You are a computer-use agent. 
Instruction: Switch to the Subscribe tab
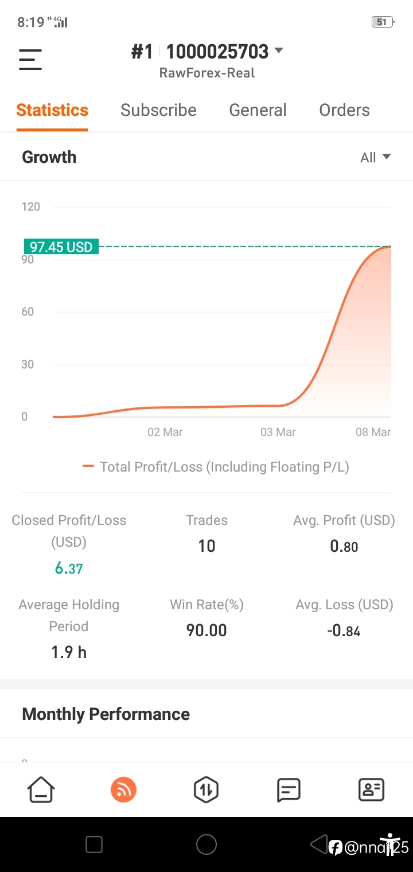pyautogui.click(x=158, y=110)
